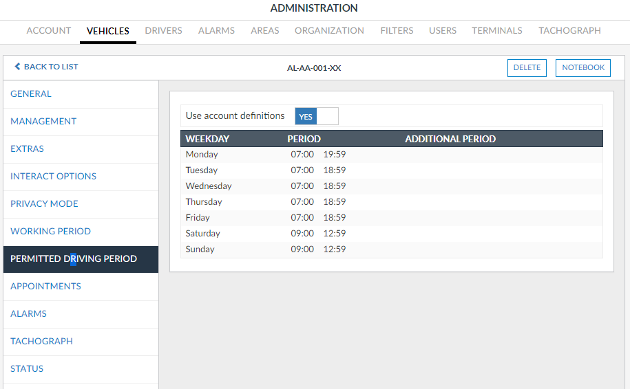Viewport: 630px width, 389px height.
Task: Switch to the Account tab
Action: pyautogui.click(x=49, y=30)
